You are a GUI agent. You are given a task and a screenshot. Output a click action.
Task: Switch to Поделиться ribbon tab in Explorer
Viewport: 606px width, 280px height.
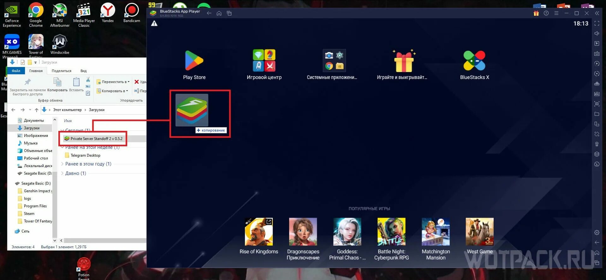(62, 71)
